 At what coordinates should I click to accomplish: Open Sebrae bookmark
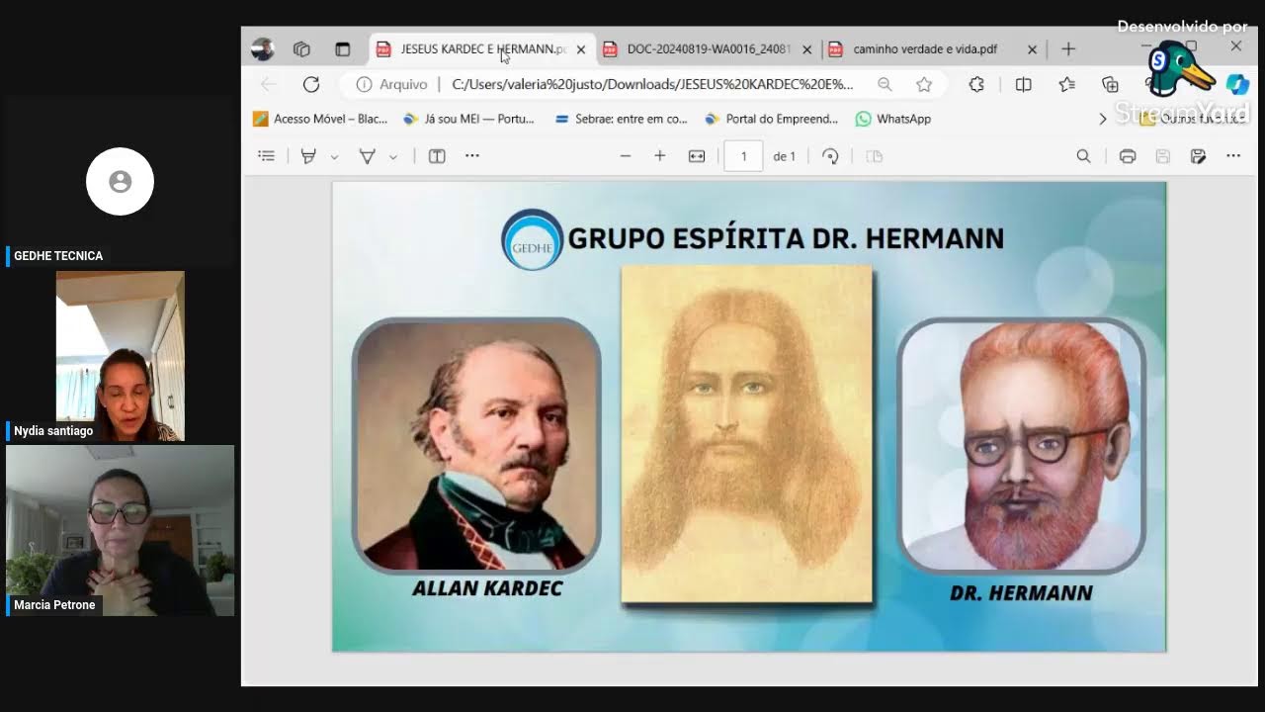[621, 119]
